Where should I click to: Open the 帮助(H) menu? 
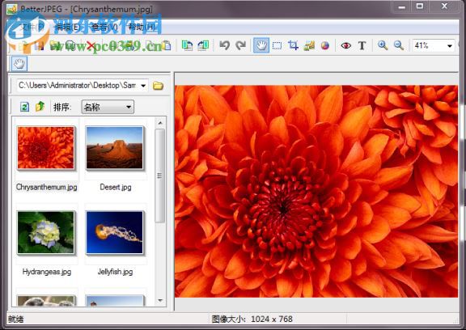click(142, 27)
